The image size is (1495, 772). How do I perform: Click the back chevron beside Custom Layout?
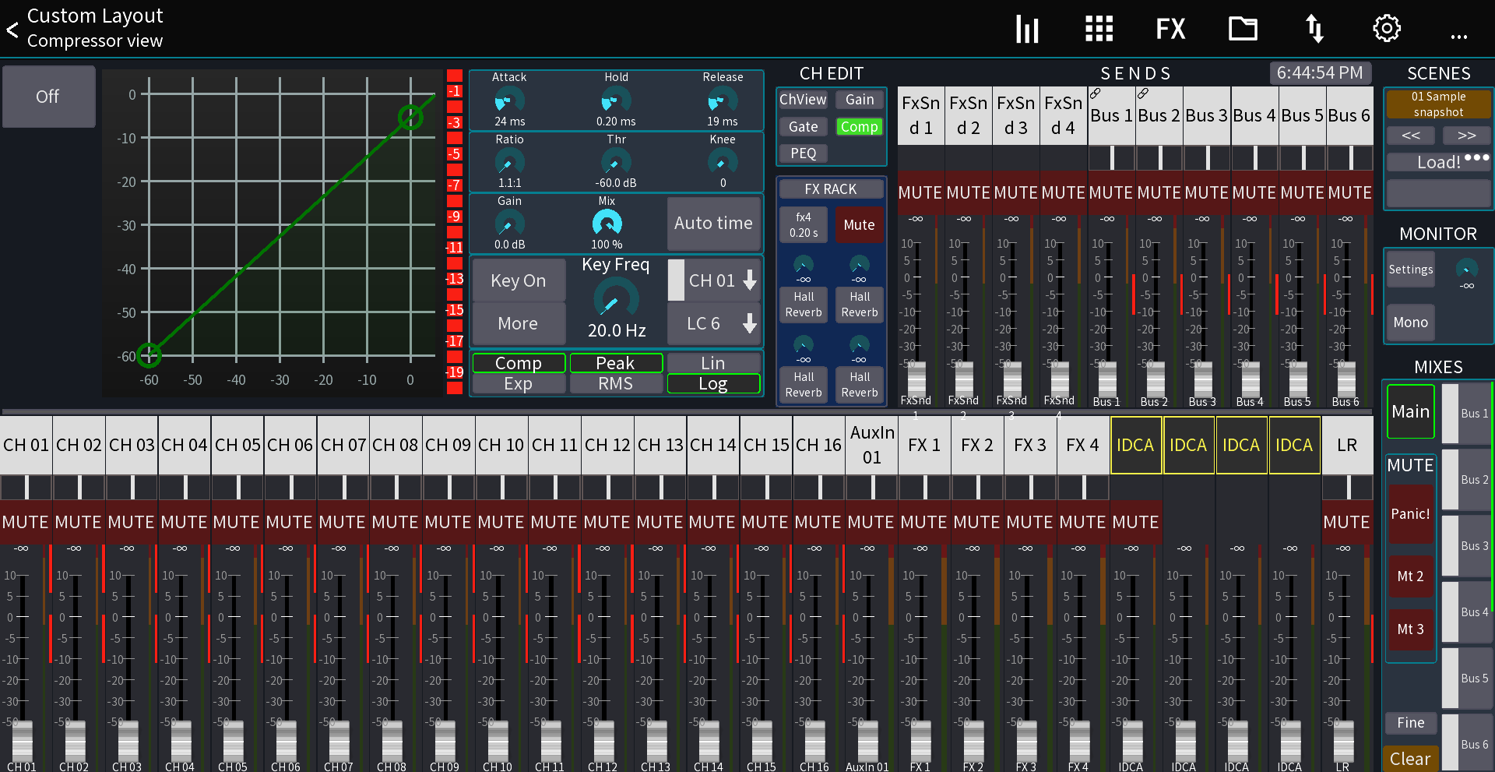coord(12,28)
